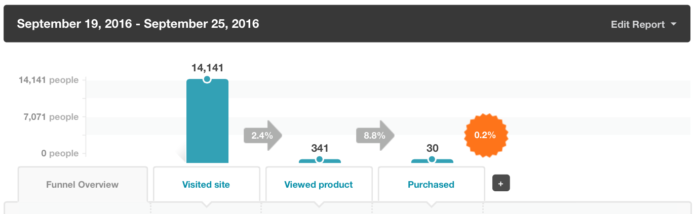Click the marker dot atop Visited site bar
Image resolution: width=695 pixels, height=214 pixels.
[x=207, y=79]
